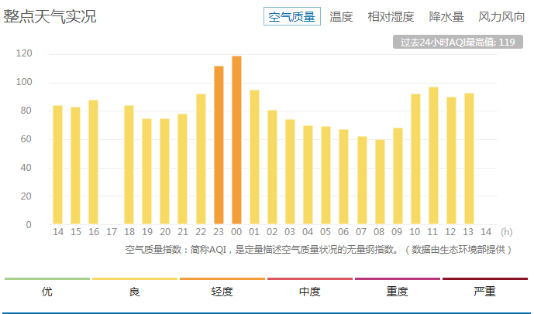
Task: Click the bar for hour 13
Action: coord(469,159)
